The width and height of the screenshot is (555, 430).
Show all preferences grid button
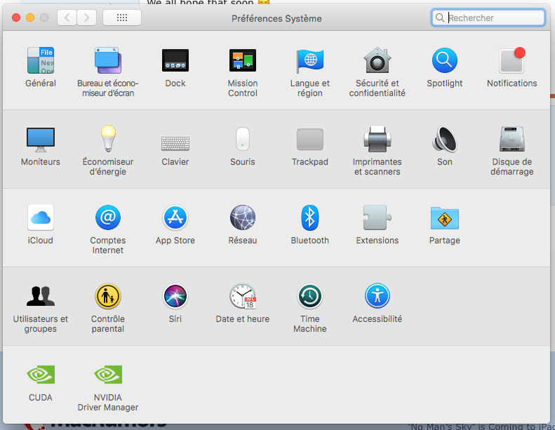pos(122,18)
